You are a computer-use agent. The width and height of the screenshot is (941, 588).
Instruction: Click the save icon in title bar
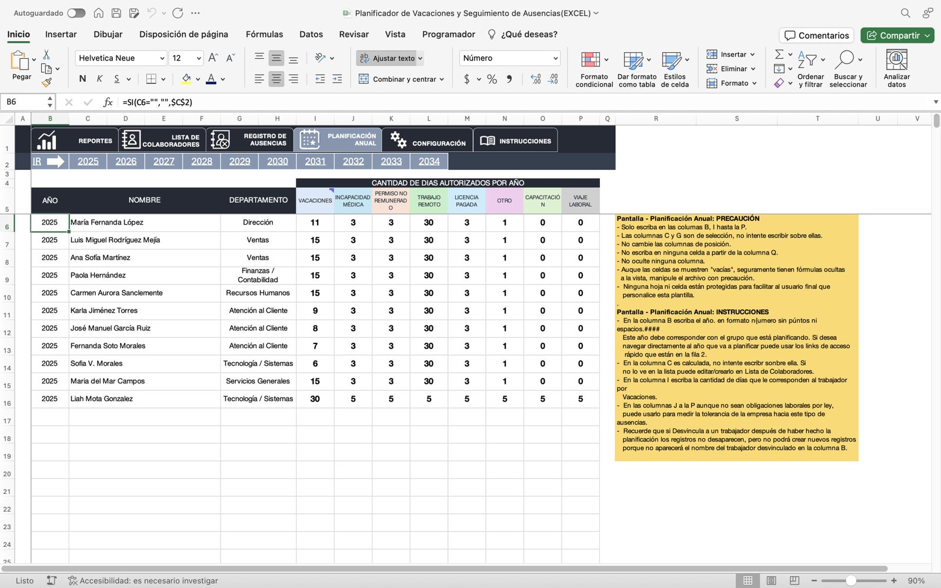point(116,13)
